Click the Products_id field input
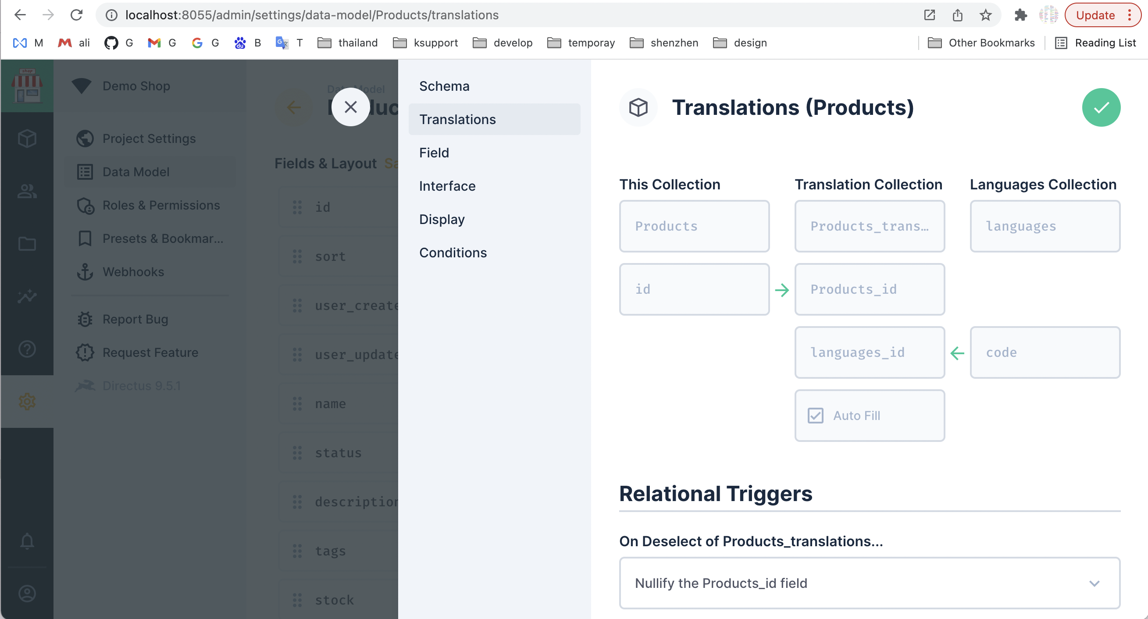Viewport: 1148px width, 619px height. 869,289
